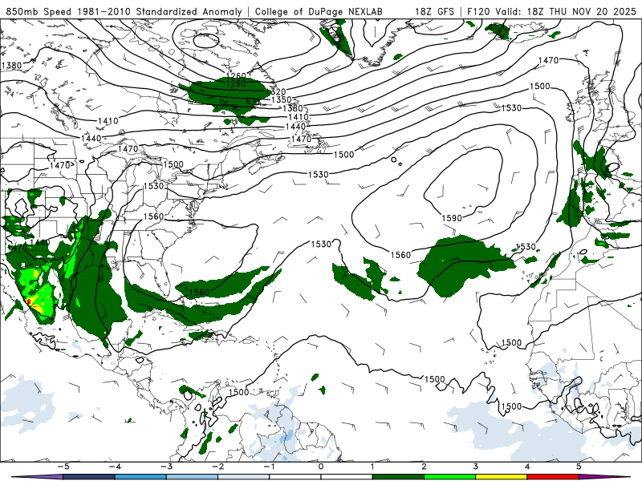The image size is (642, 481).
Task: Click the "1350" contour label
Action: pyautogui.click(x=282, y=99)
